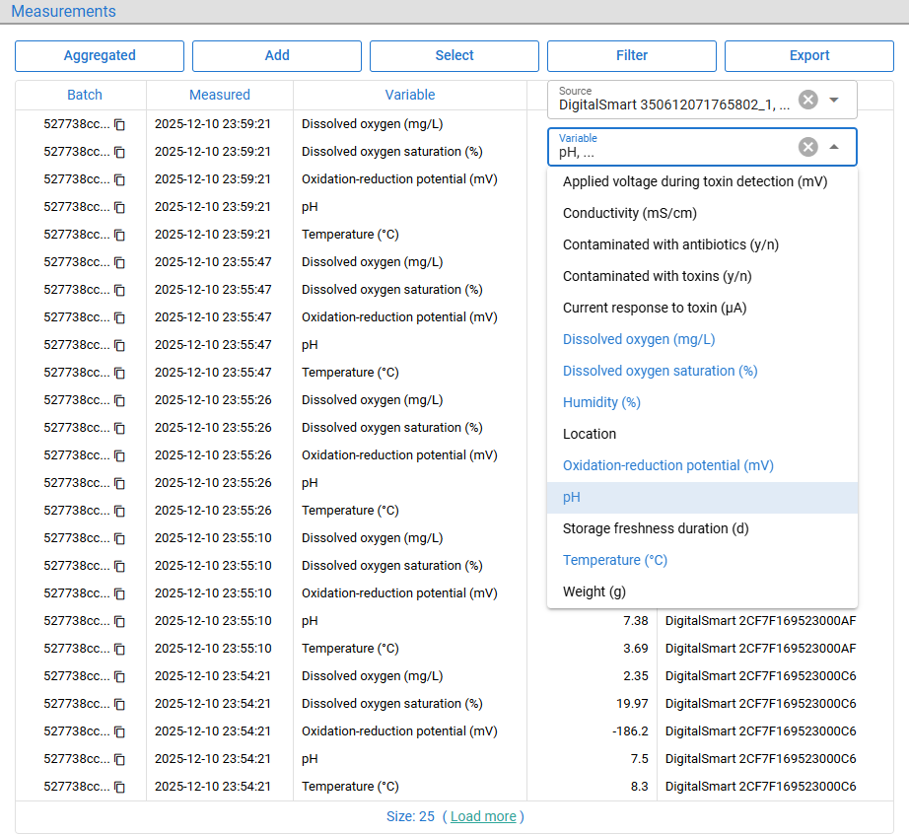909x834 pixels.
Task: Copy batch ID for 23:55:26 pH row
Action: (x=119, y=483)
